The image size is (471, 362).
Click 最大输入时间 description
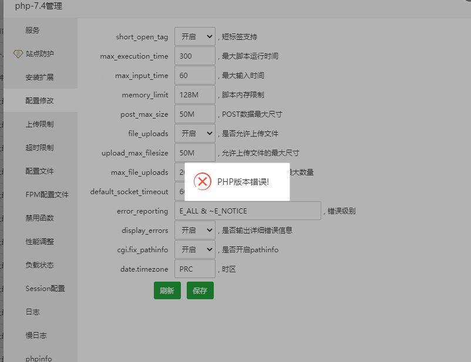coord(243,76)
